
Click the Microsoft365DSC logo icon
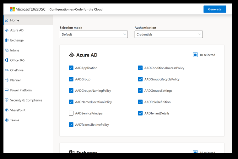(13, 9)
